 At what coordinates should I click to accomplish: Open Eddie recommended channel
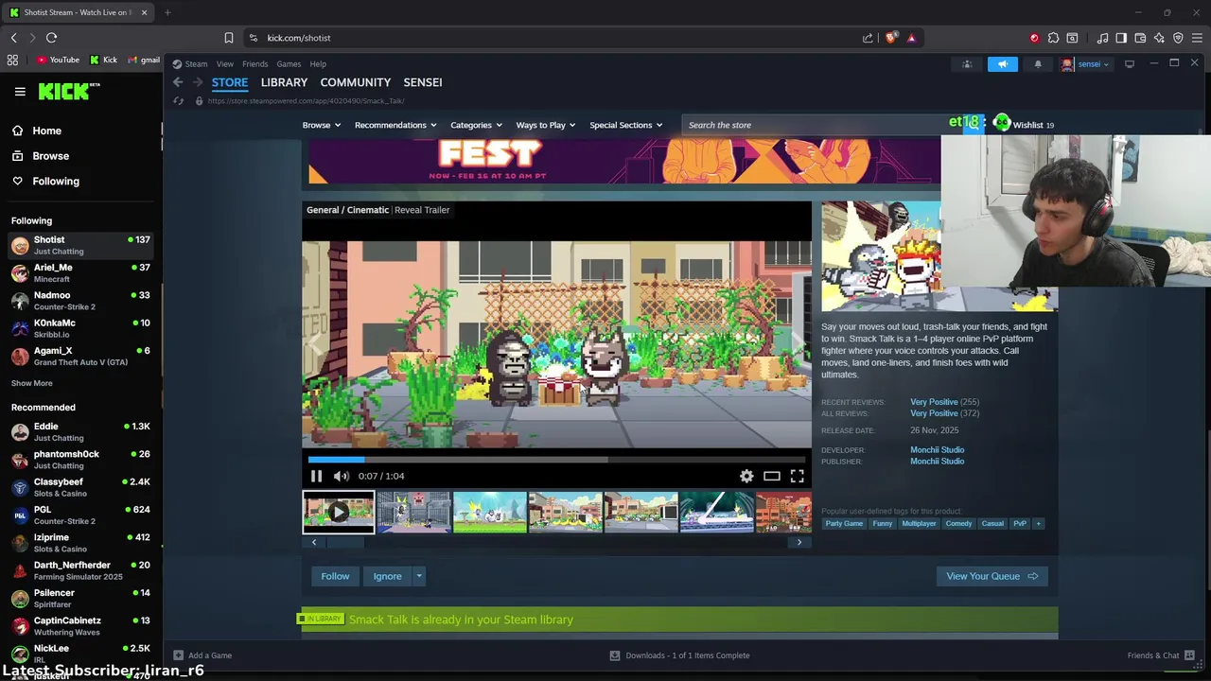(x=80, y=432)
